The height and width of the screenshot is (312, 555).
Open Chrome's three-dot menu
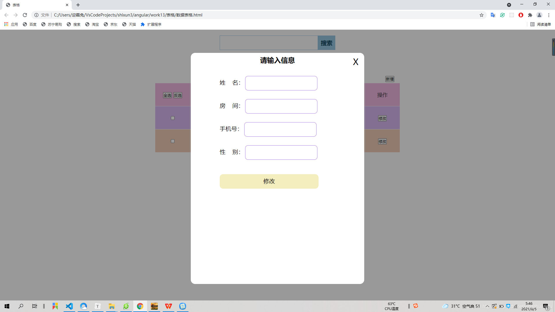pos(549,15)
